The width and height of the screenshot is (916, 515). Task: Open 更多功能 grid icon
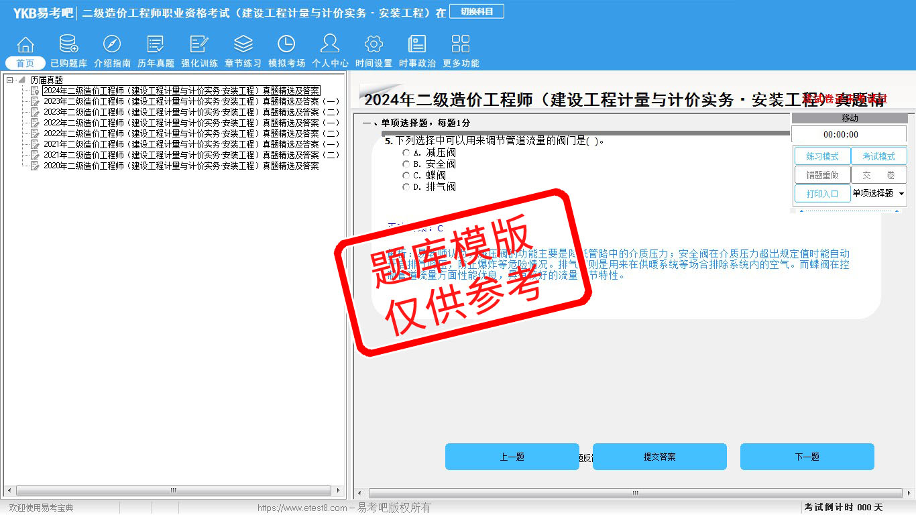(x=461, y=45)
